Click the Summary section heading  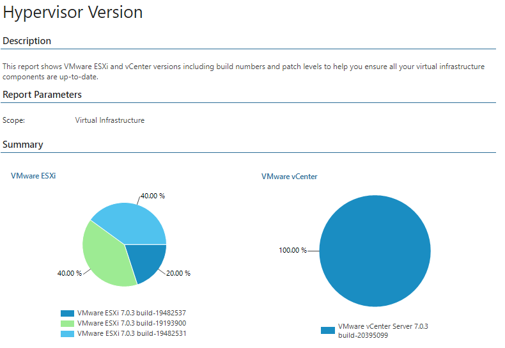coord(22,145)
